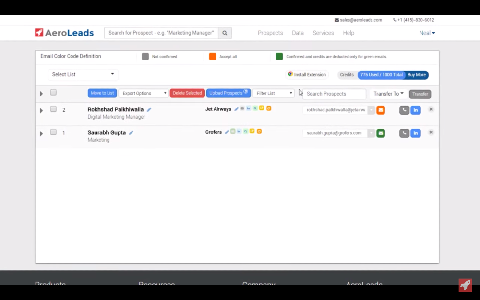Click small gray mail icon beside Jet Airways
The image size is (480, 300).
pos(242,108)
